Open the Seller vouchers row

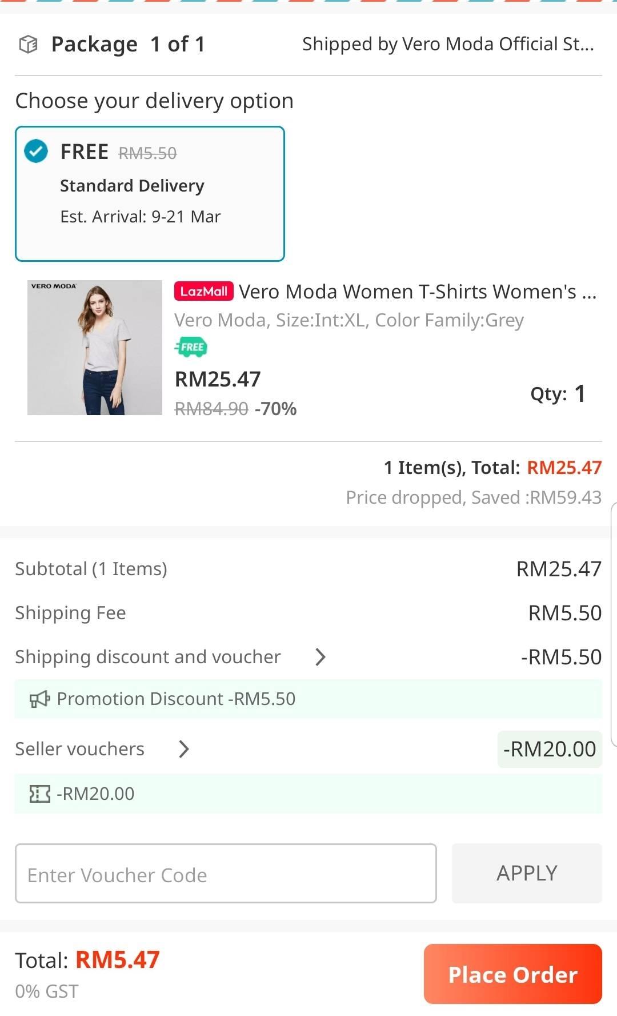tap(308, 749)
